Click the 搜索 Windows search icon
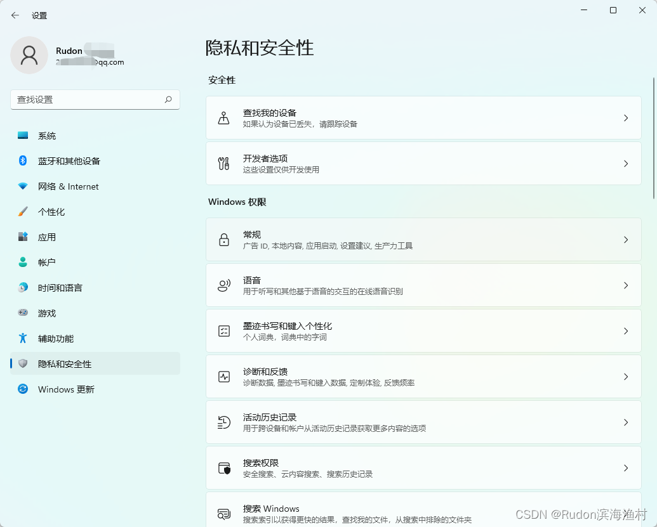The image size is (657, 527). 223,514
